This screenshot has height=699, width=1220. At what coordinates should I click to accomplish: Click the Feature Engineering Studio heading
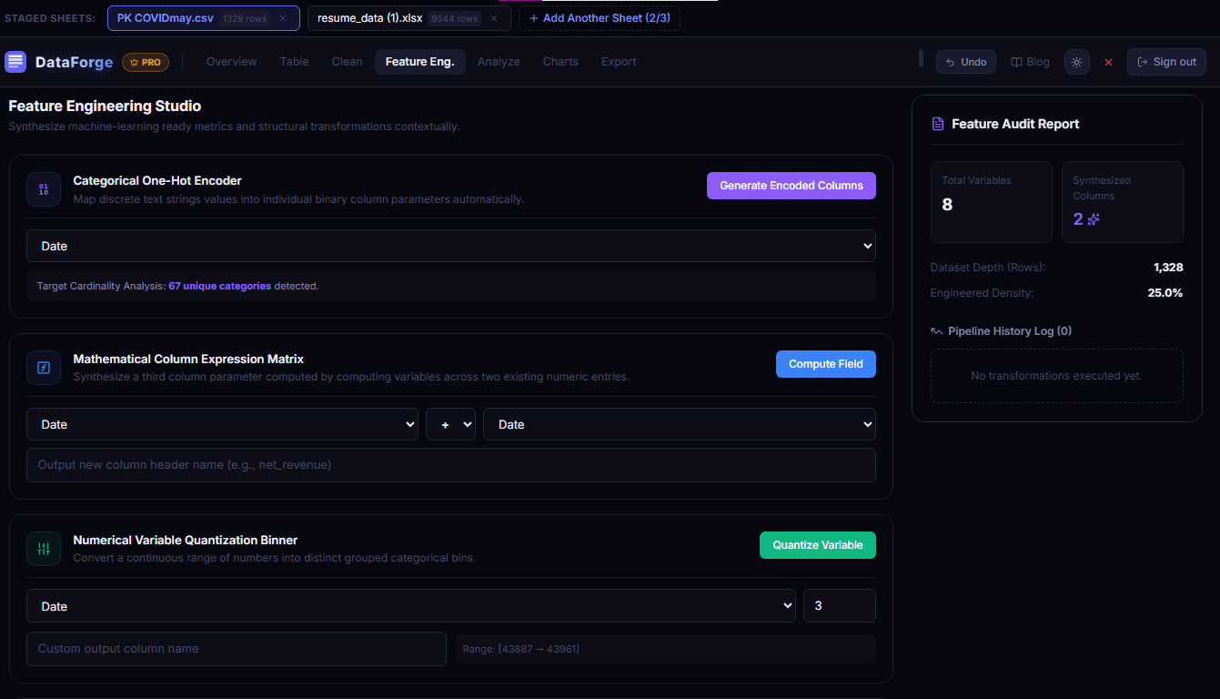pos(106,106)
